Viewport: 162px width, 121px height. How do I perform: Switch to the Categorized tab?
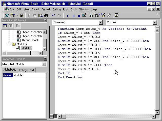coord(26,70)
